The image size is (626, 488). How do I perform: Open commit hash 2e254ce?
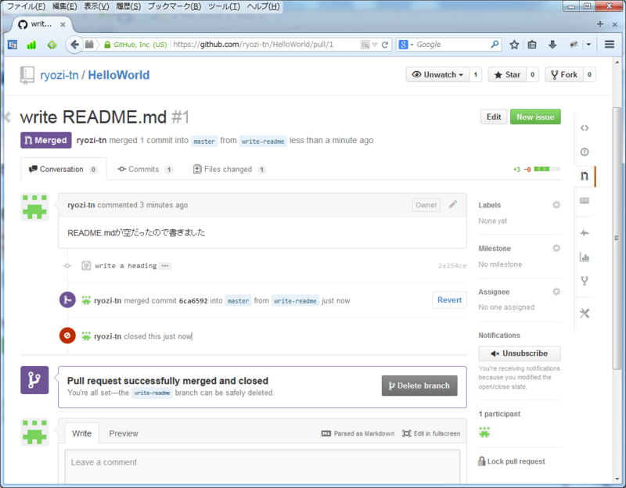point(452,266)
